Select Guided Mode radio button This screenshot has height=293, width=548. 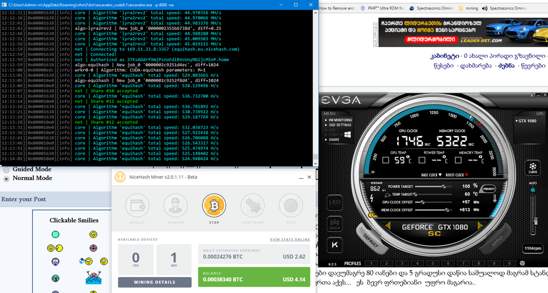point(6,170)
